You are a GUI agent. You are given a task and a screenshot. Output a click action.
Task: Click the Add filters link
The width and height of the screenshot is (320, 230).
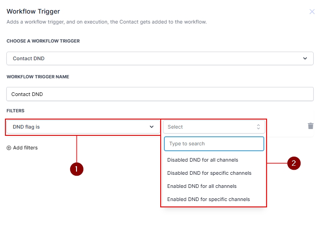[25, 148]
